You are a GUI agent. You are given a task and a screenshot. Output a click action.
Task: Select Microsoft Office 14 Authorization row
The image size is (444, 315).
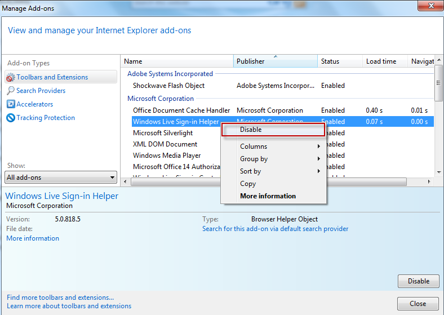click(x=176, y=167)
